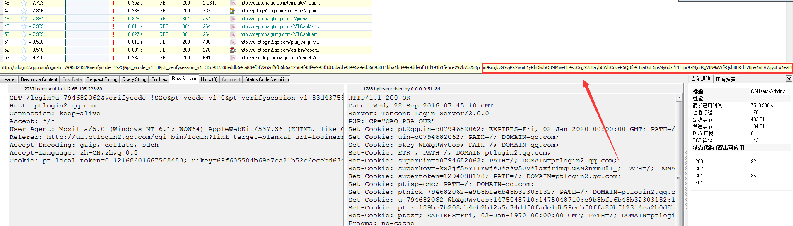Click the response pane scroll-up arrow
This screenshot has height=226, width=793.
pyautogui.click(x=679, y=98)
